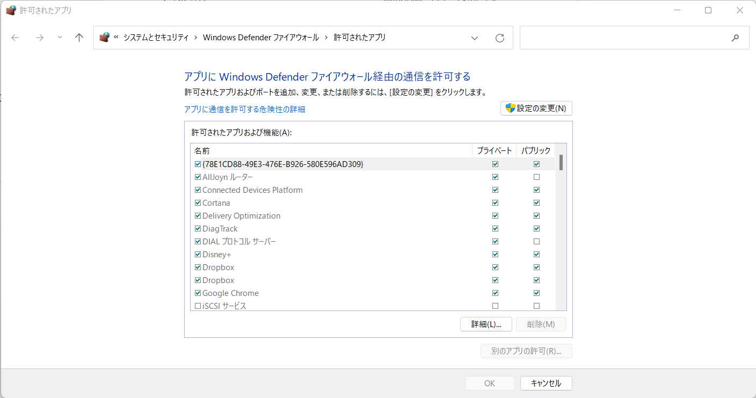Click the search magnifier icon
756x398 pixels.
[x=735, y=38]
